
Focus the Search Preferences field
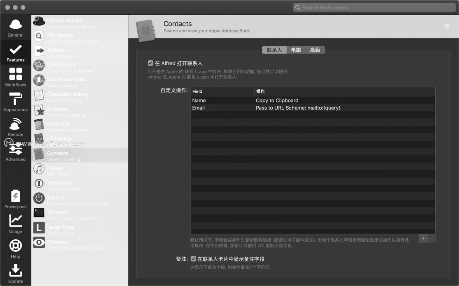pyautogui.click(x=375, y=8)
